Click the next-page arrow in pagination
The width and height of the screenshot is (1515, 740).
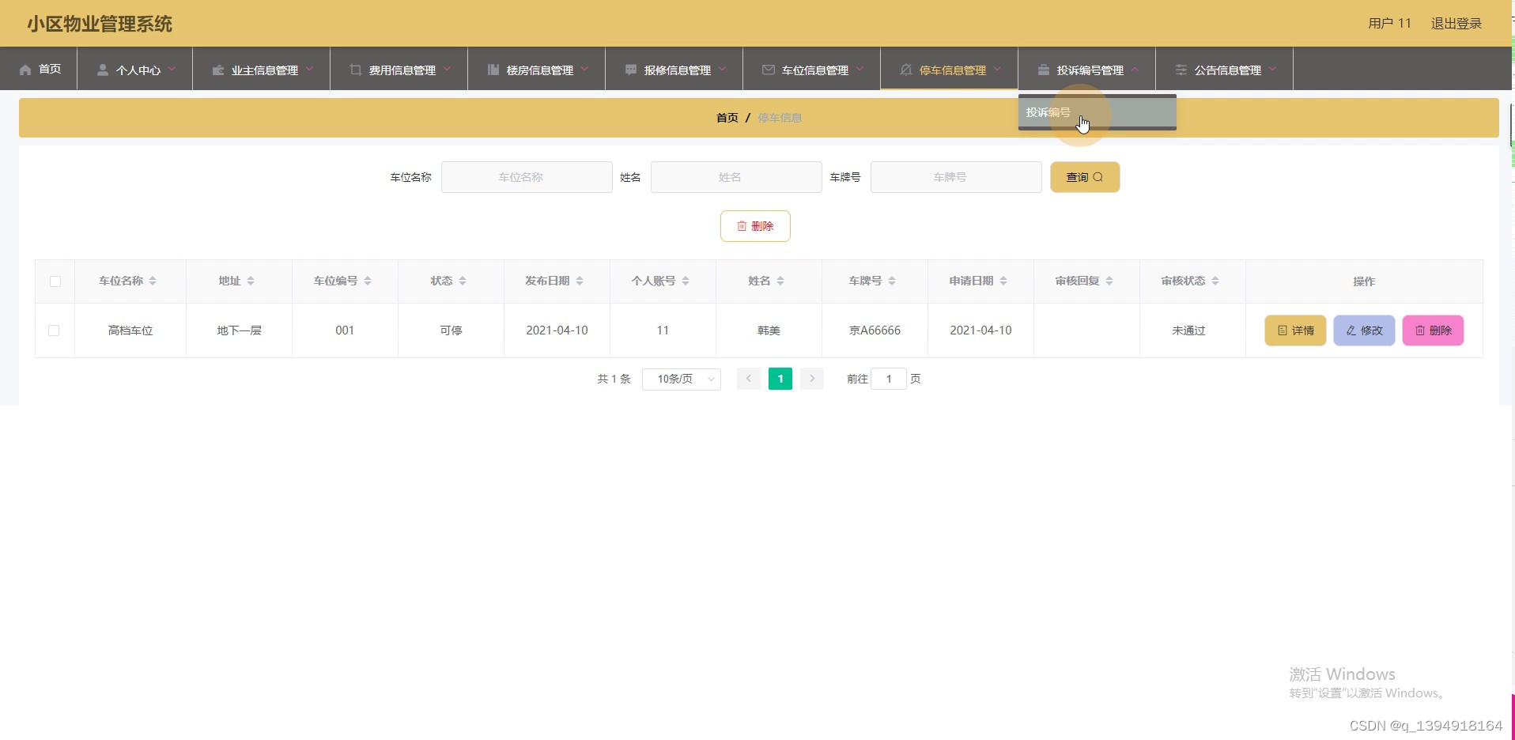click(x=812, y=379)
